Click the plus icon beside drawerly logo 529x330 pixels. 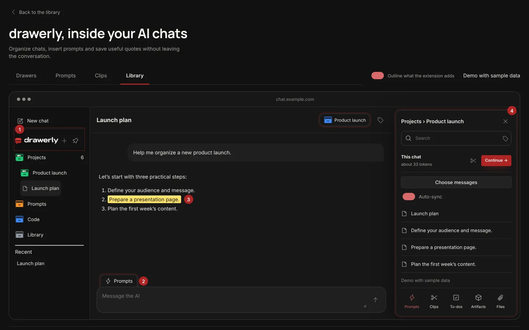[64, 141]
